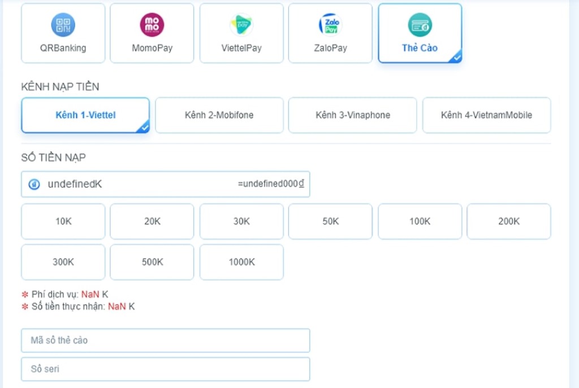Select the 300K deposit amount

coord(63,262)
